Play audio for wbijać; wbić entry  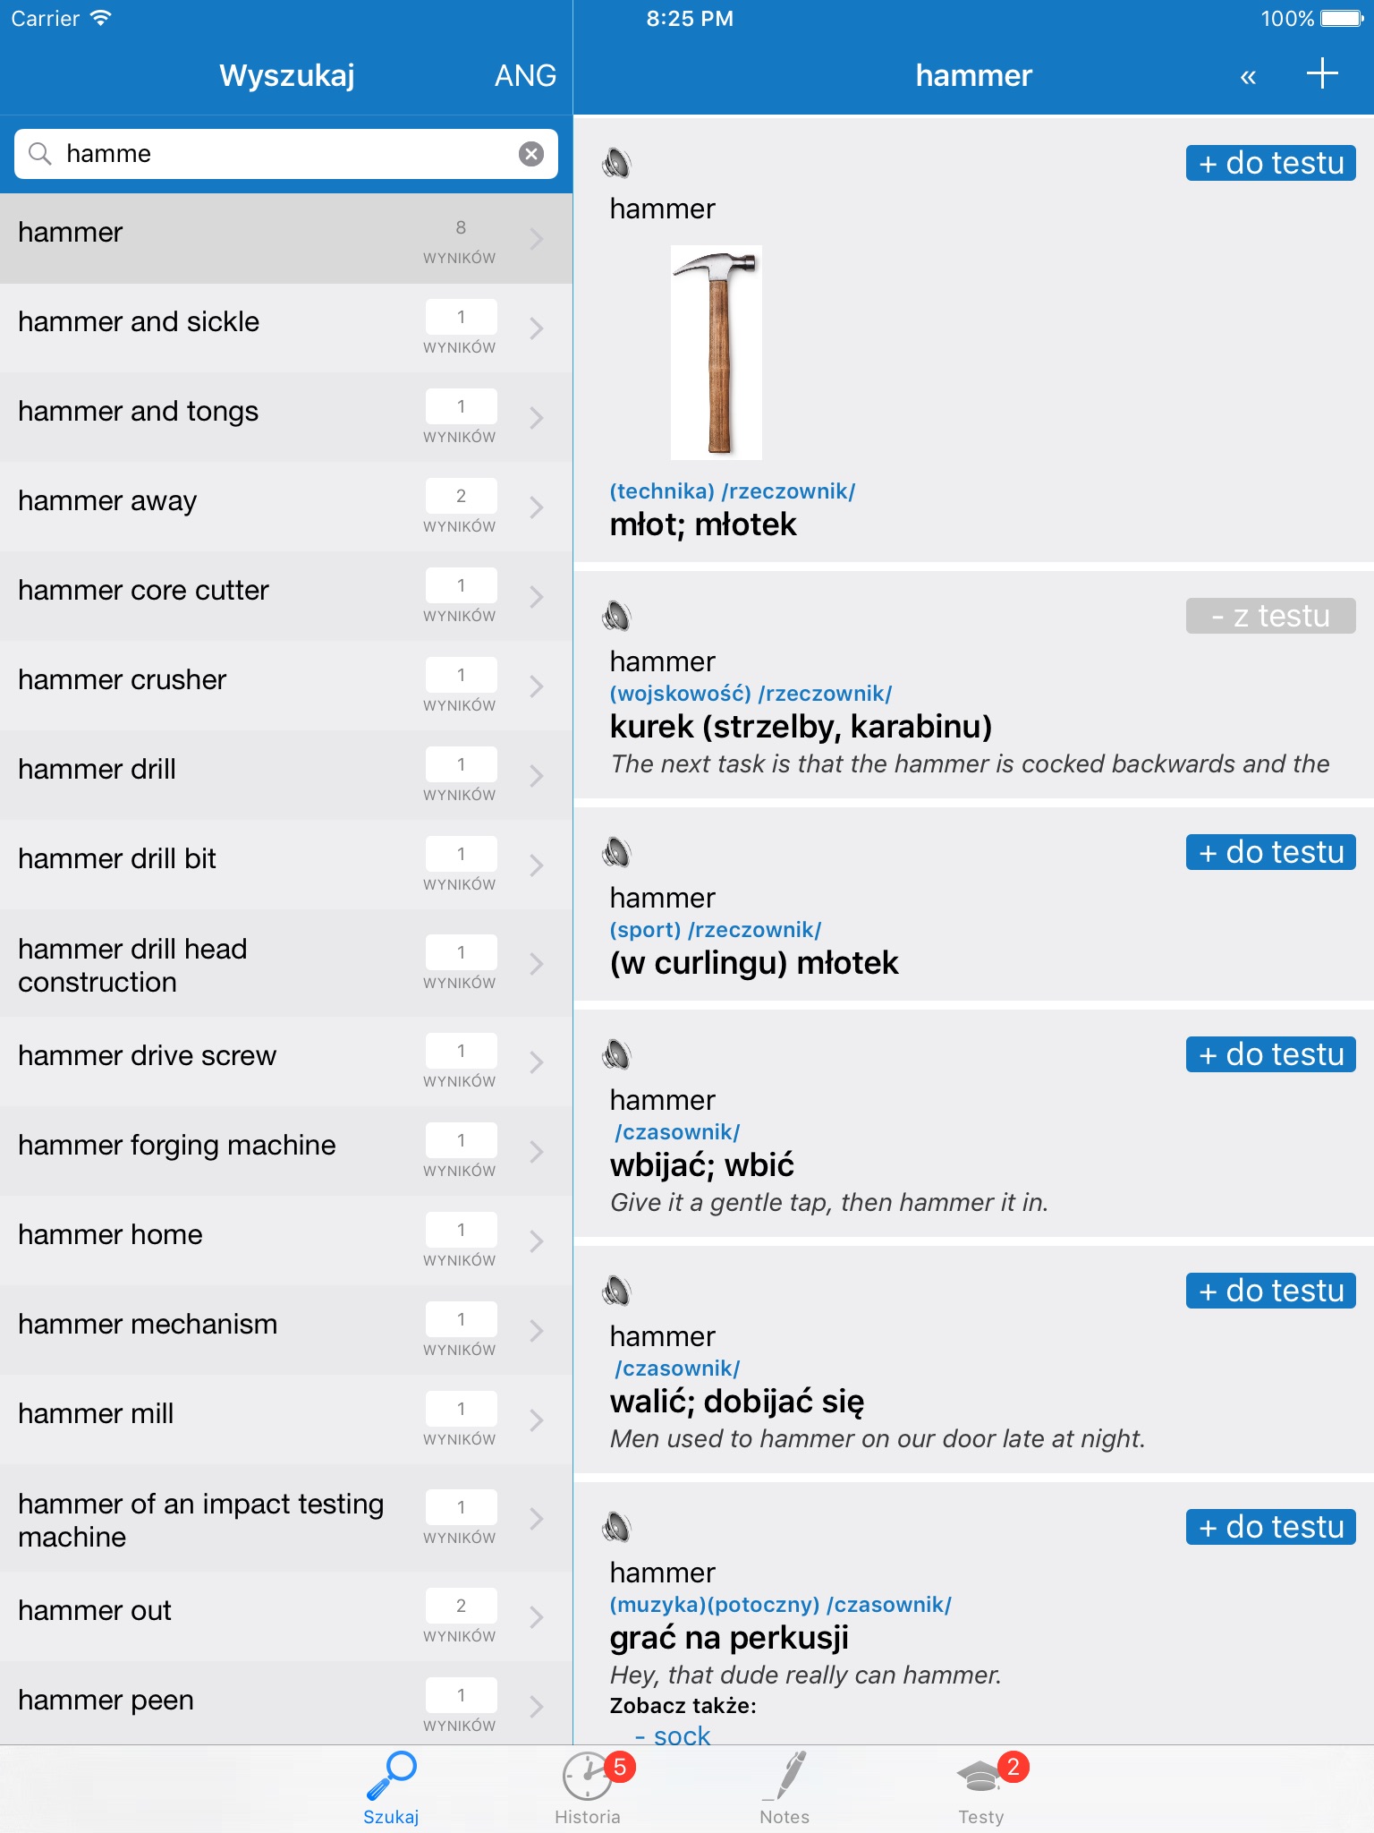click(x=616, y=1054)
